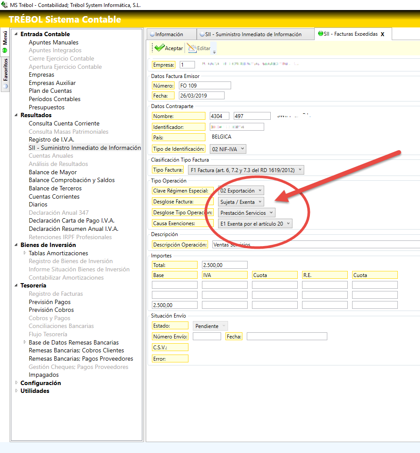Click the first empty IVA cell

click(x=225, y=285)
